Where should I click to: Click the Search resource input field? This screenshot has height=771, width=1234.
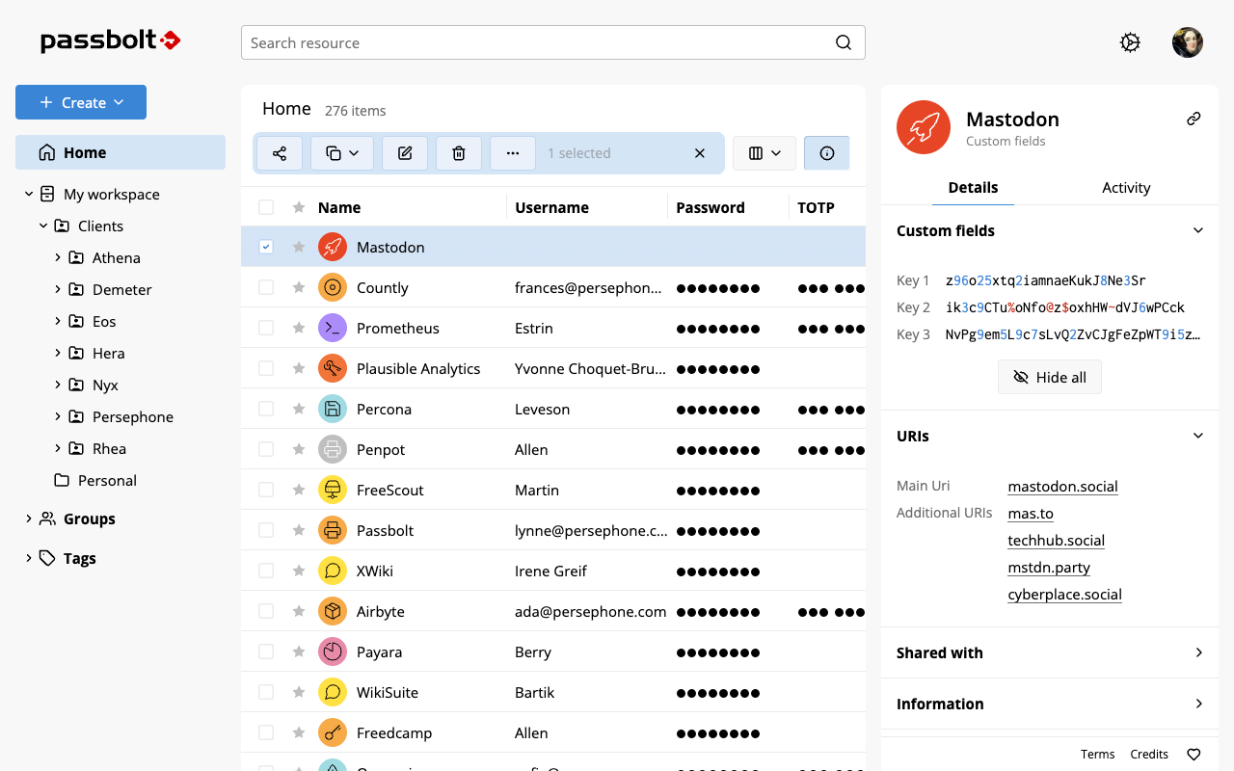[553, 42]
